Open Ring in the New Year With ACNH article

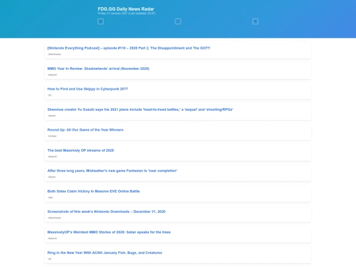pyautogui.click(x=105, y=252)
